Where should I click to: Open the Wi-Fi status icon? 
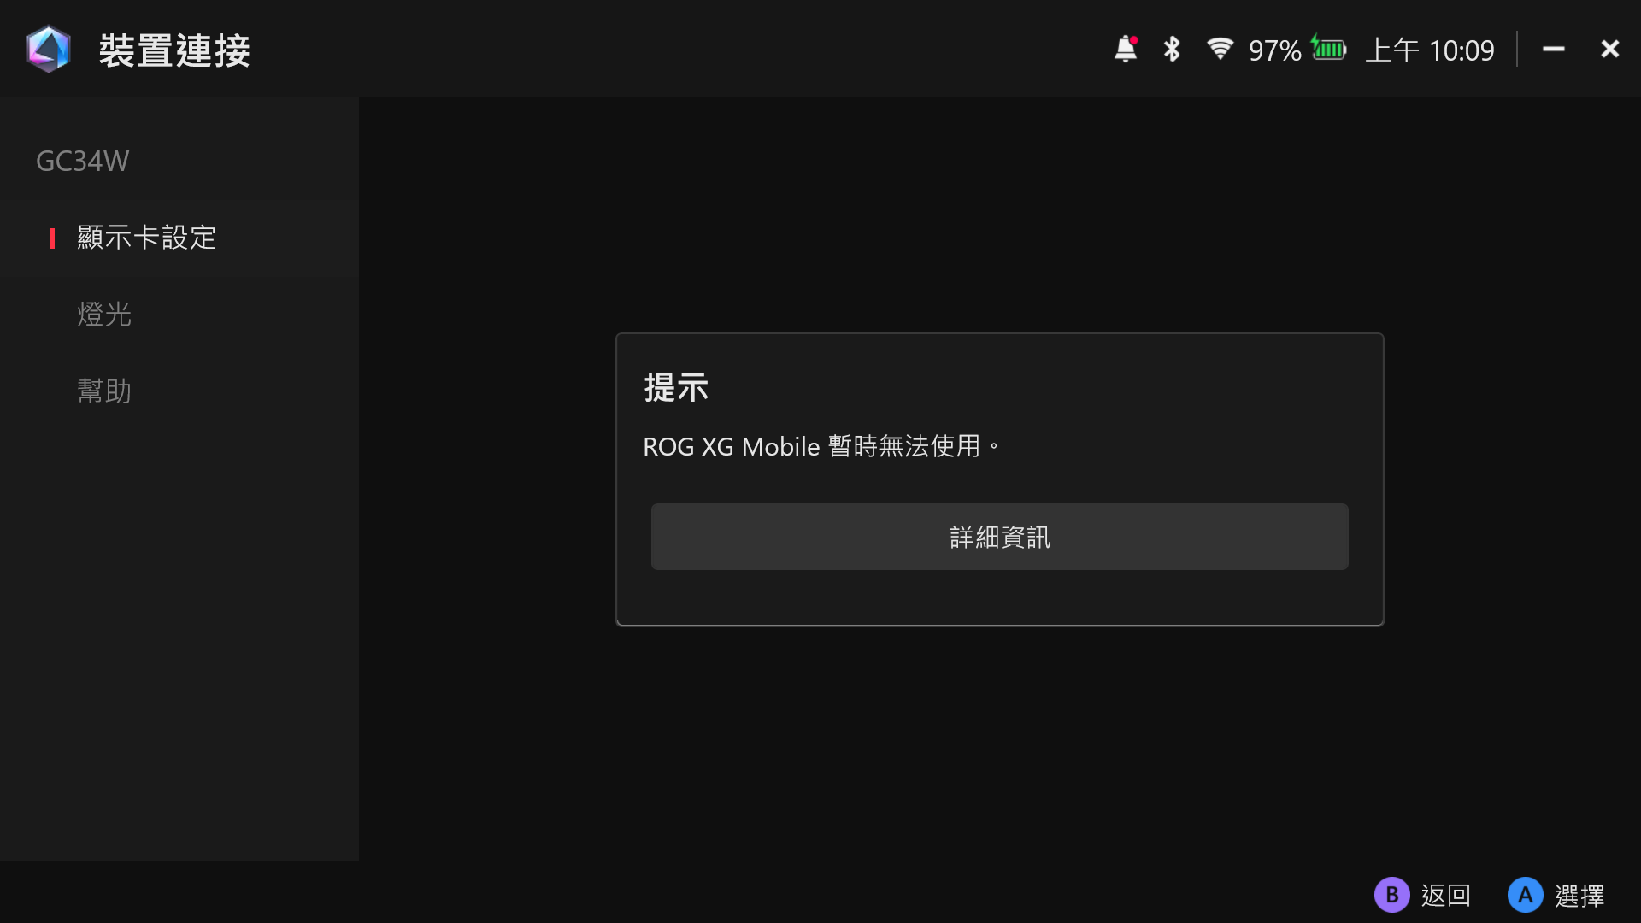click(1220, 49)
